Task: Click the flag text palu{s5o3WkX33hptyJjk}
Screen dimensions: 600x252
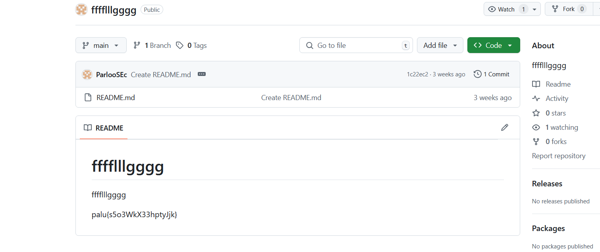Action: (134, 215)
